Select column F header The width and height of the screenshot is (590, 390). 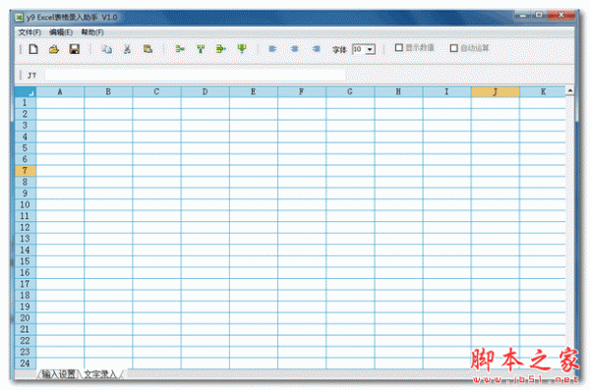click(302, 91)
